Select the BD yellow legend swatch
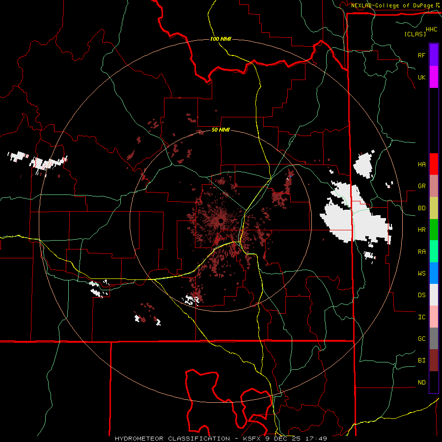This screenshot has width=442, height=442. [434, 208]
